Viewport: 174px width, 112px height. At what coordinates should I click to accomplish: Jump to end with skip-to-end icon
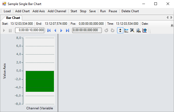67,30
